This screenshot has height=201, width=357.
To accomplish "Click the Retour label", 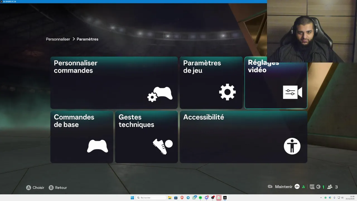I will (x=61, y=188).
